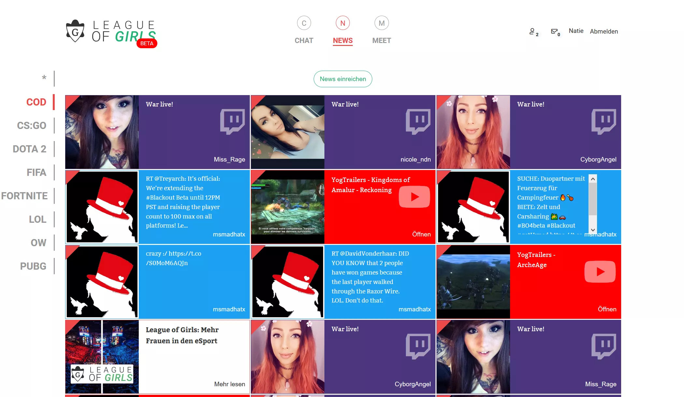
Task: Click the circular C chat icon
Action: [304, 23]
